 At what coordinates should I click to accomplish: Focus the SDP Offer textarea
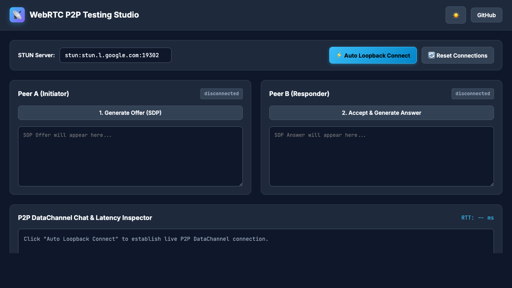130,156
